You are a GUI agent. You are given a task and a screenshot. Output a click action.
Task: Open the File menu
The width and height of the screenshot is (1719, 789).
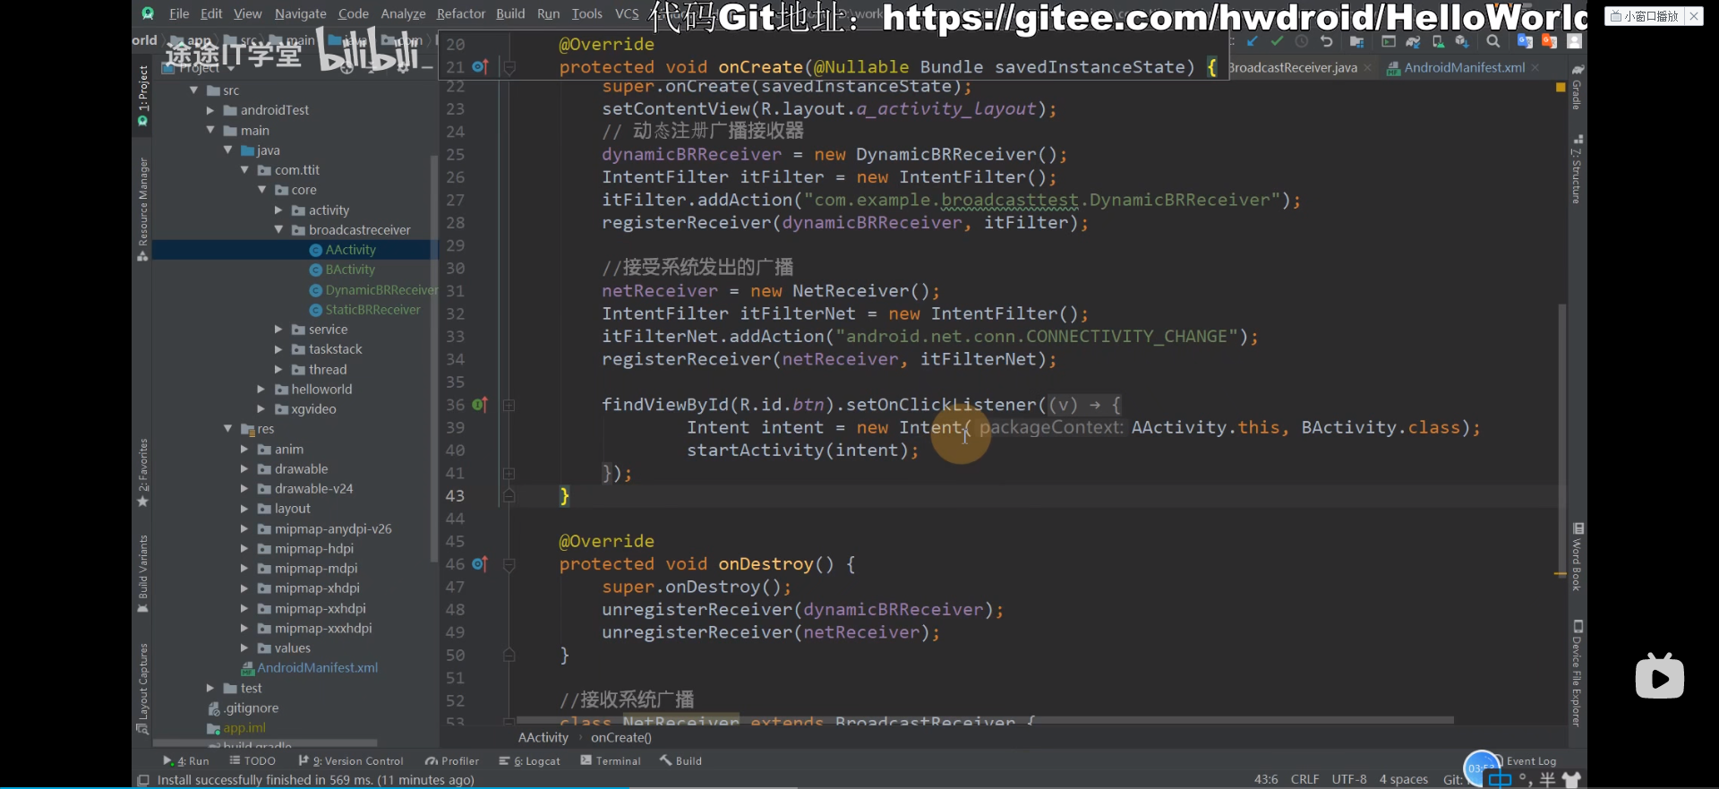(x=179, y=13)
